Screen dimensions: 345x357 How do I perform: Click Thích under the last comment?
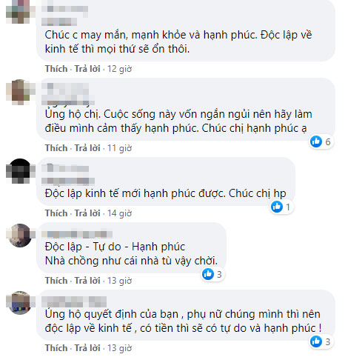56,348
